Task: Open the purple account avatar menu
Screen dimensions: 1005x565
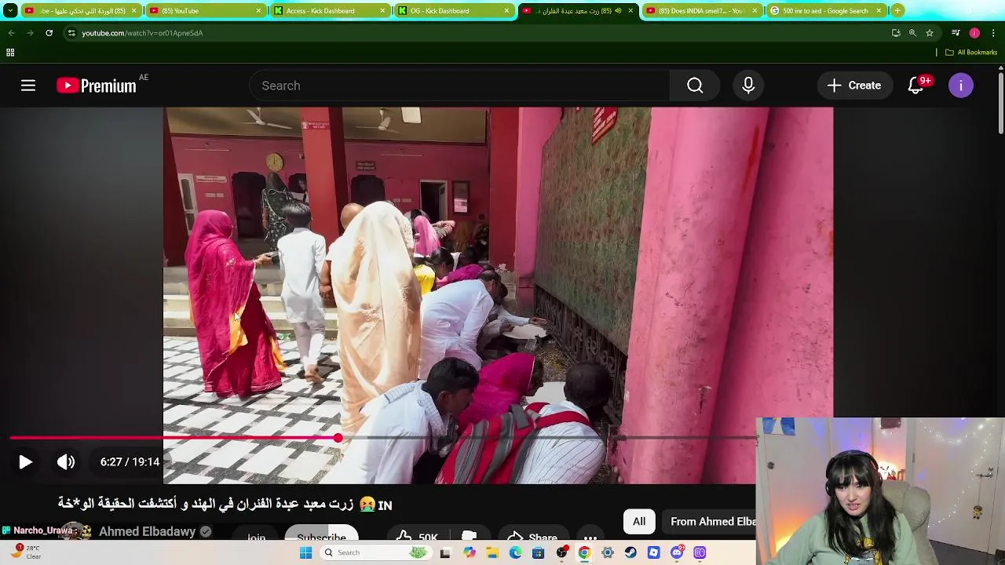Action: 961,86
